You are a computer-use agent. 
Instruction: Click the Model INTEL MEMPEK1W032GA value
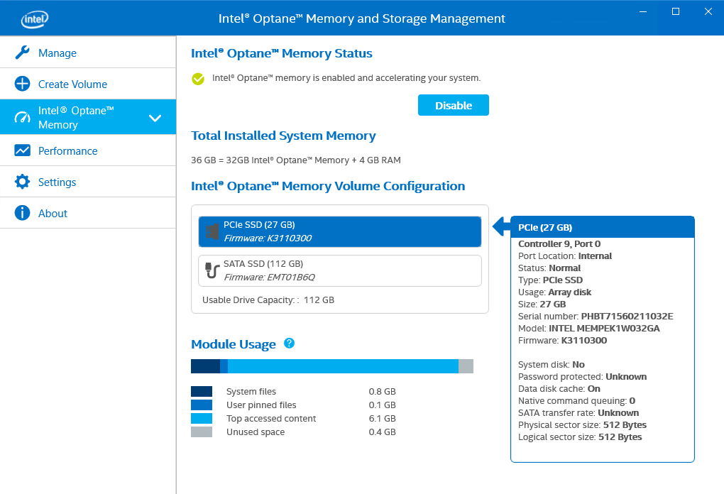coord(604,328)
